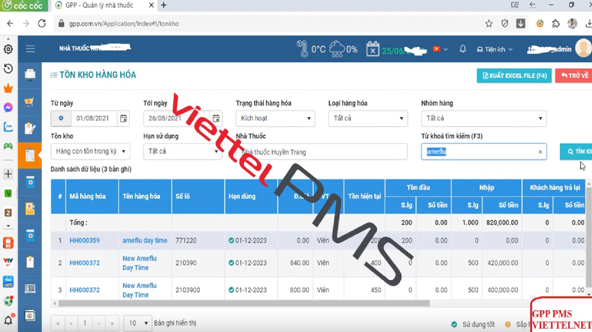Open Hạn sử dụng dropdown
This screenshot has width=592, height=332.
[183, 151]
